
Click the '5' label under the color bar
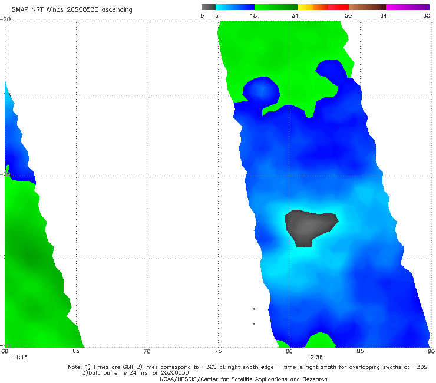217,16
